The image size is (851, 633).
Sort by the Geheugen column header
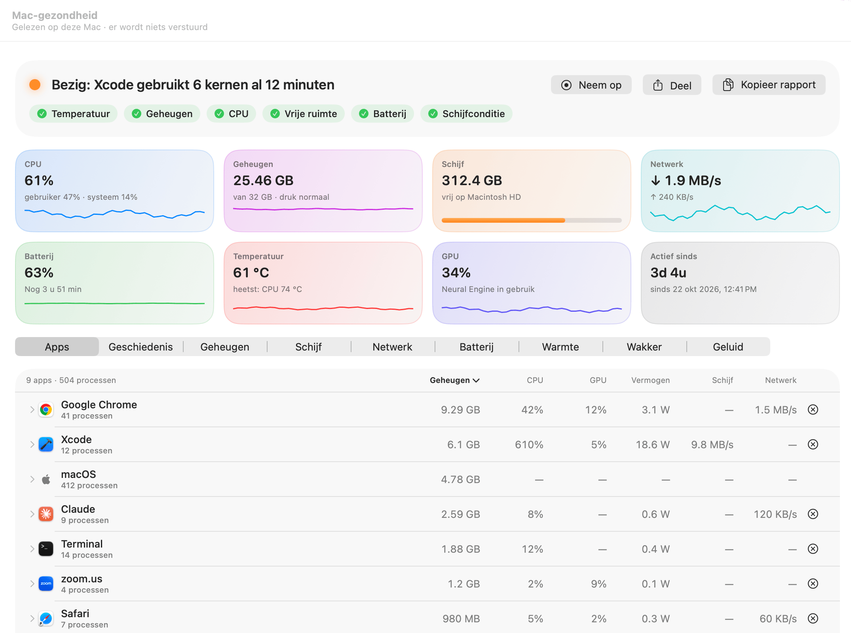[455, 380]
